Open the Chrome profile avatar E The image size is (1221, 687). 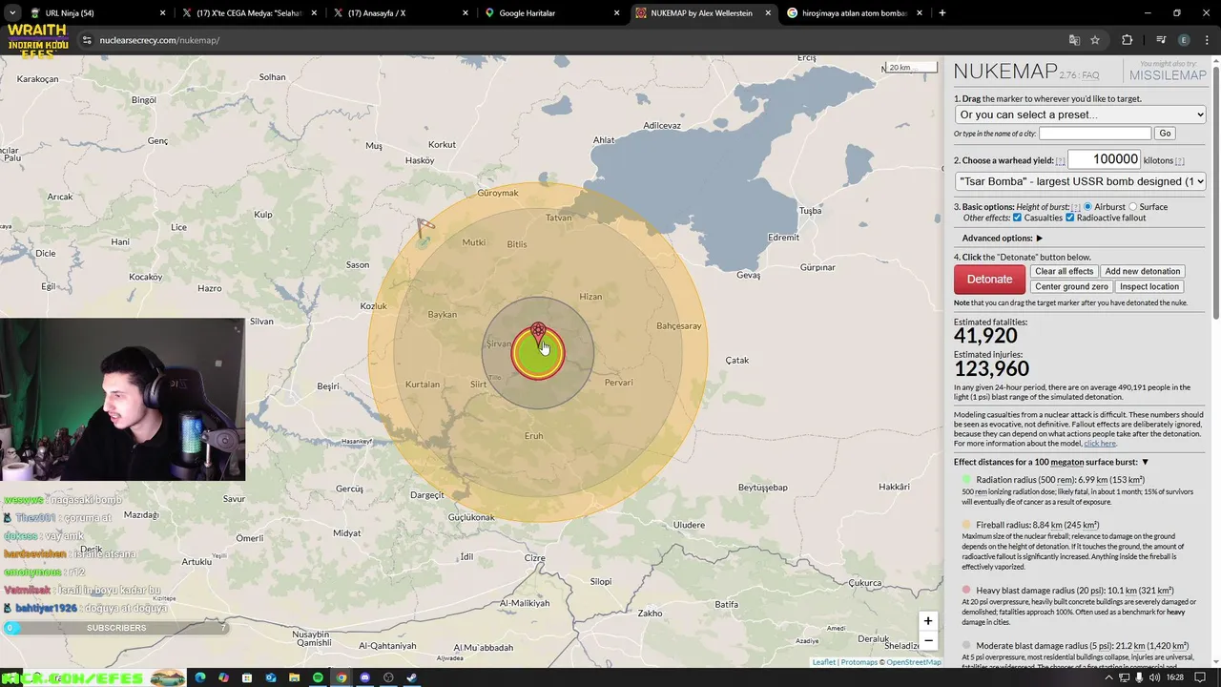coord(1184,40)
